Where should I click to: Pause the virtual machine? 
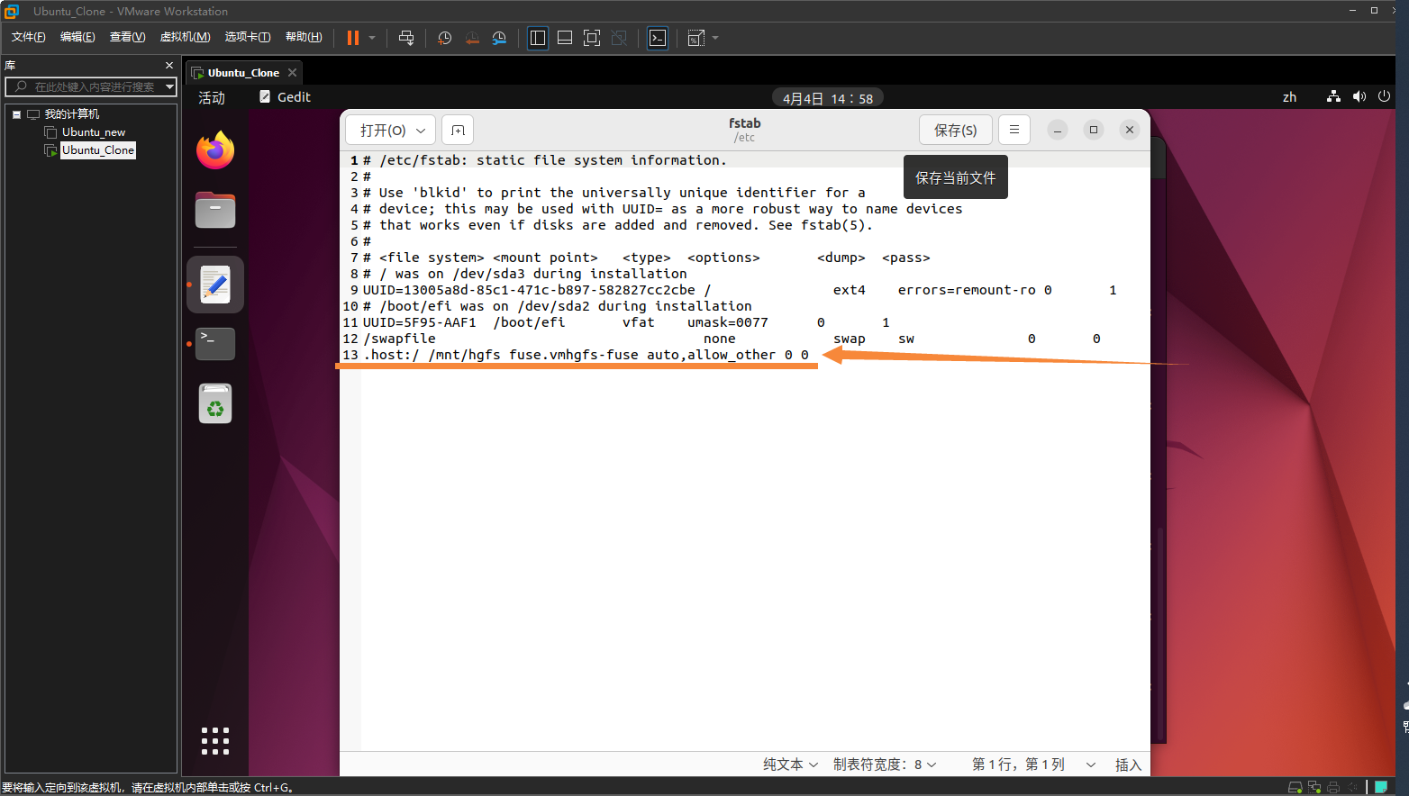point(352,38)
